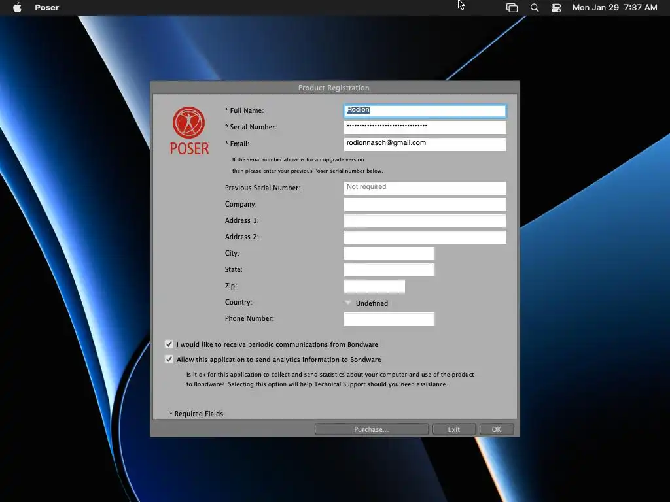The image size is (670, 502).
Task: Click the Address 1 field
Action: [425, 221]
